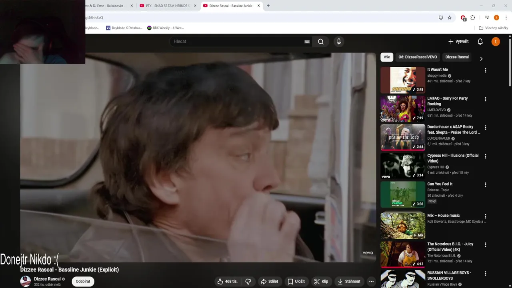Open RUSSIAN VILLAGE BOYS - SNOLLERBOYS title

449,276
